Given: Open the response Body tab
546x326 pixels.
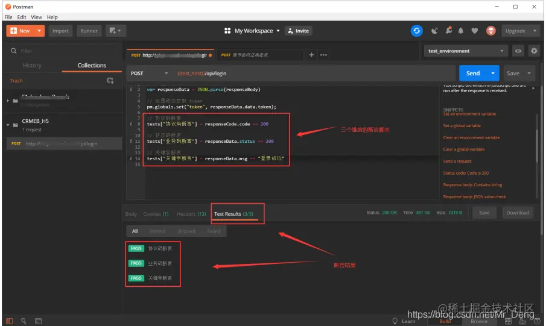Looking at the screenshot, I should point(132,214).
